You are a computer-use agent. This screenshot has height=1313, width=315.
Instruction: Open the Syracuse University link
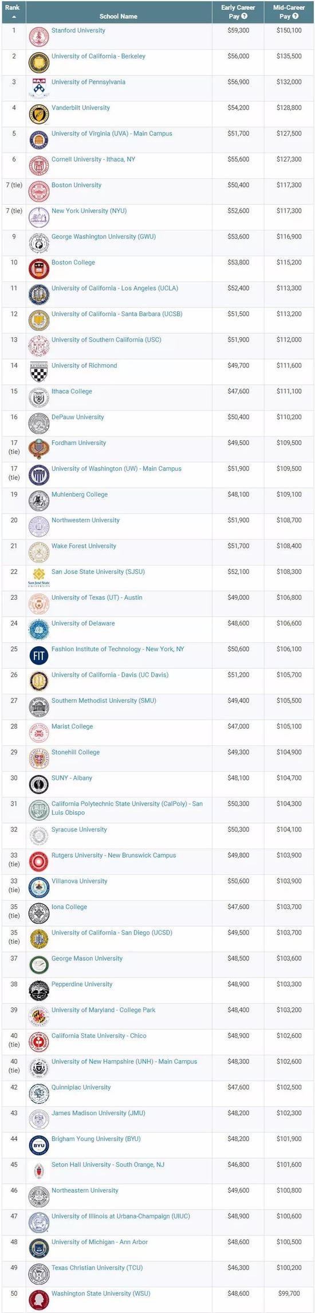(x=79, y=830)
